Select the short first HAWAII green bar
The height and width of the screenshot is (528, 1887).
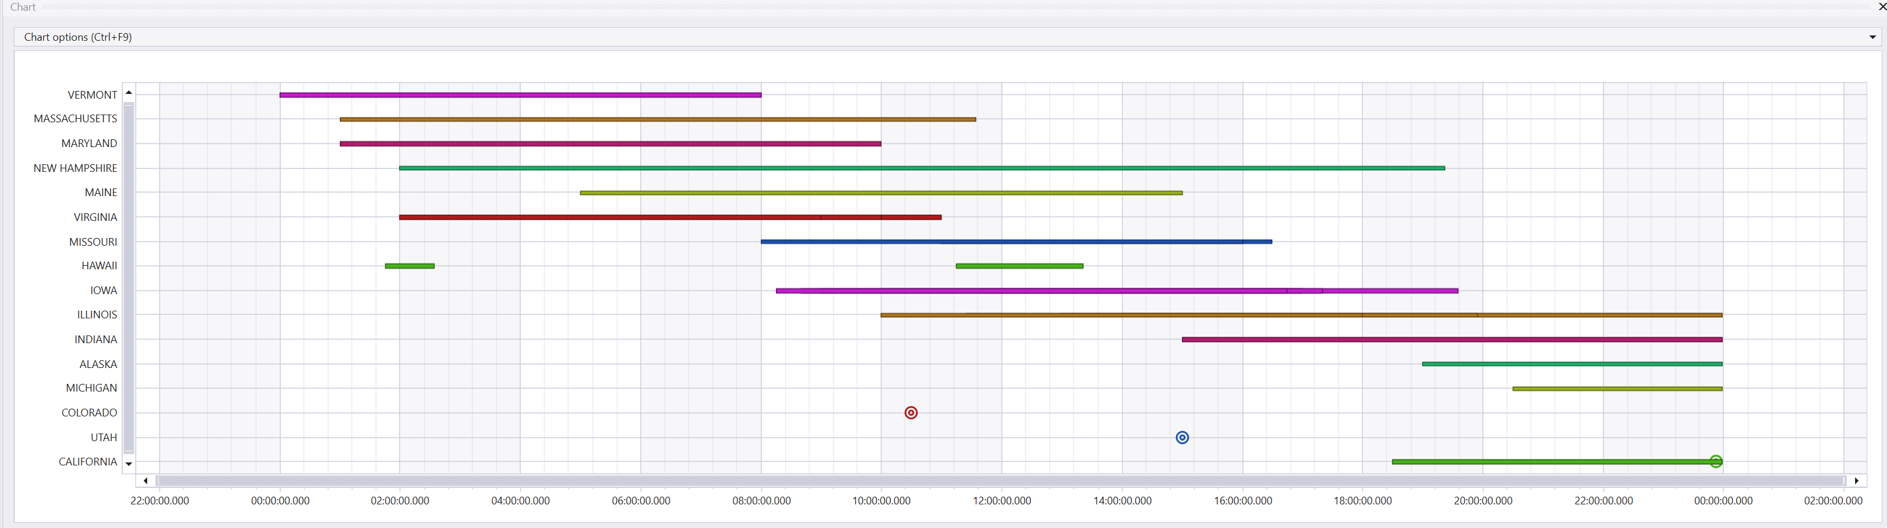pos(410,266)
